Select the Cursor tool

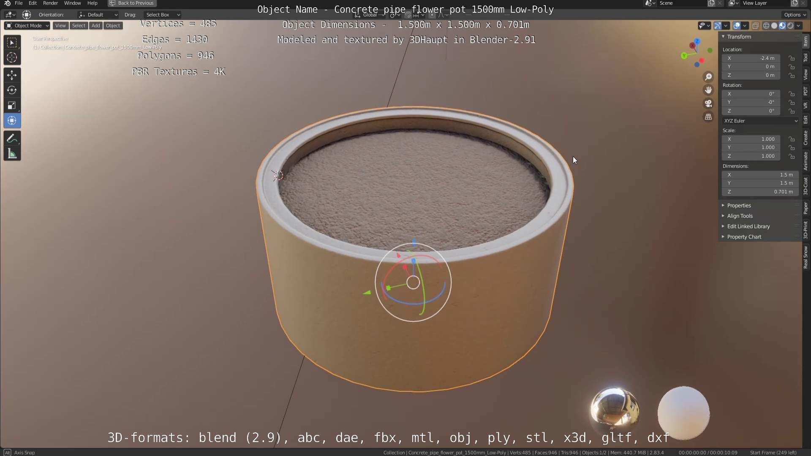[12, 57]
